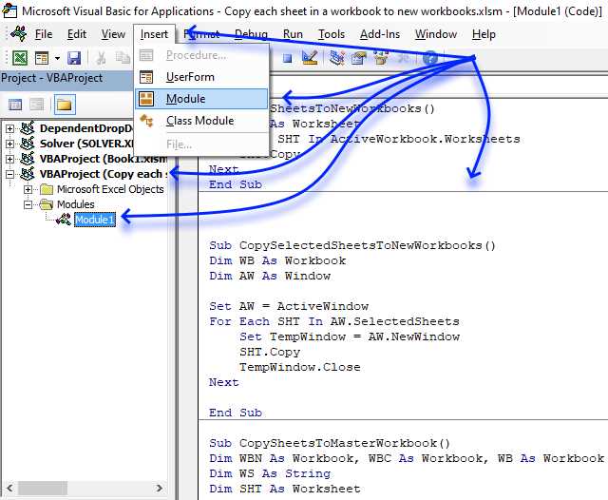Click the Module icon in Insert menu
The width and height of the screenshot is (608, 500).
click(146, 99)
